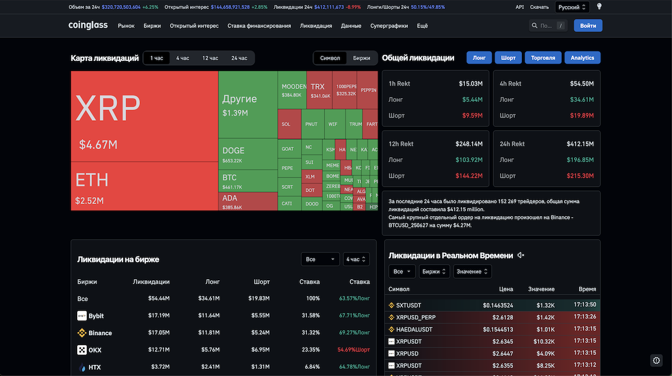Click the OKX ratio 54.69%Шорт
This screenshot has width=672, height=376.
(354, 350)
